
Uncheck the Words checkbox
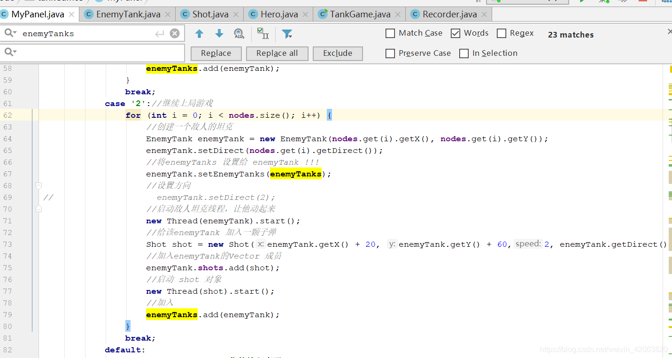point(455,33)
